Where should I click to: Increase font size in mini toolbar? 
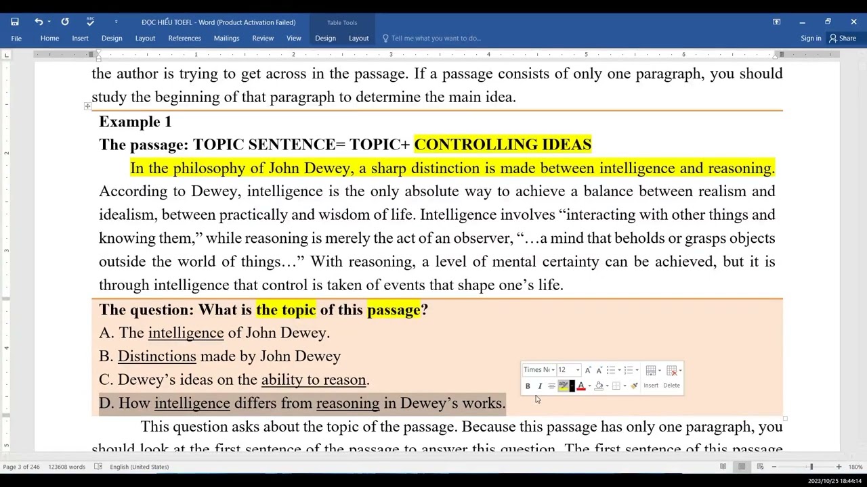(588, 370)
